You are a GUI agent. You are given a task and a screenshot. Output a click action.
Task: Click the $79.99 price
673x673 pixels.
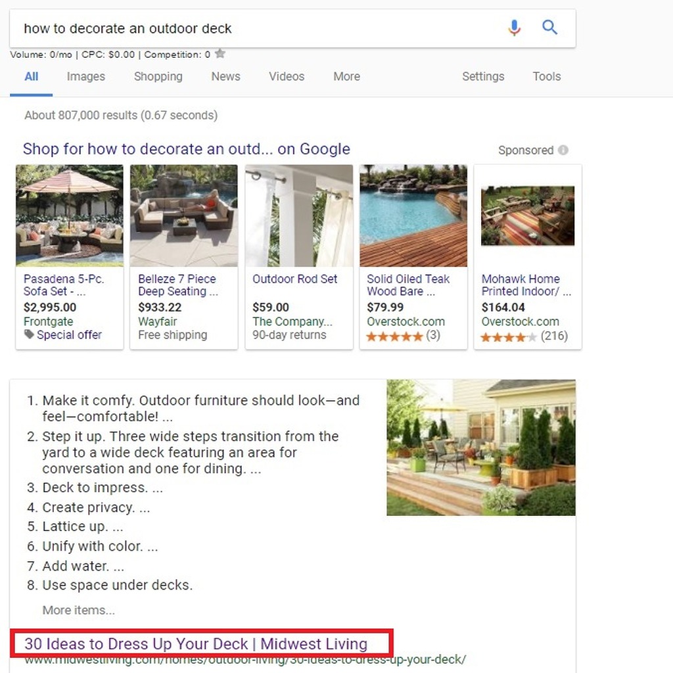[x=385, y=308]
